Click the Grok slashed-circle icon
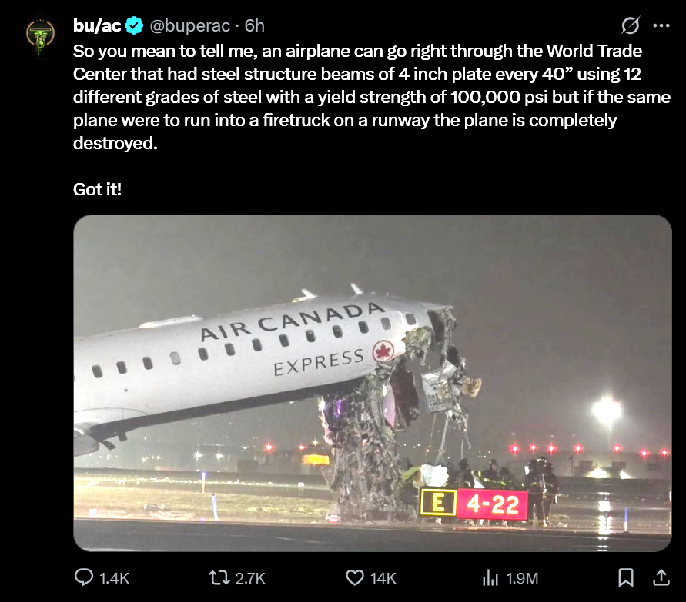This screenshot has width=686, height=602. [x=629, y=25]
